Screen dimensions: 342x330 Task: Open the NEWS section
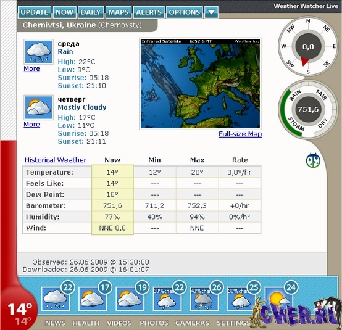point(55,323)
